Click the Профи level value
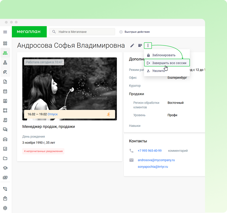Screen dimensions: 227x213 pos(172,115)
